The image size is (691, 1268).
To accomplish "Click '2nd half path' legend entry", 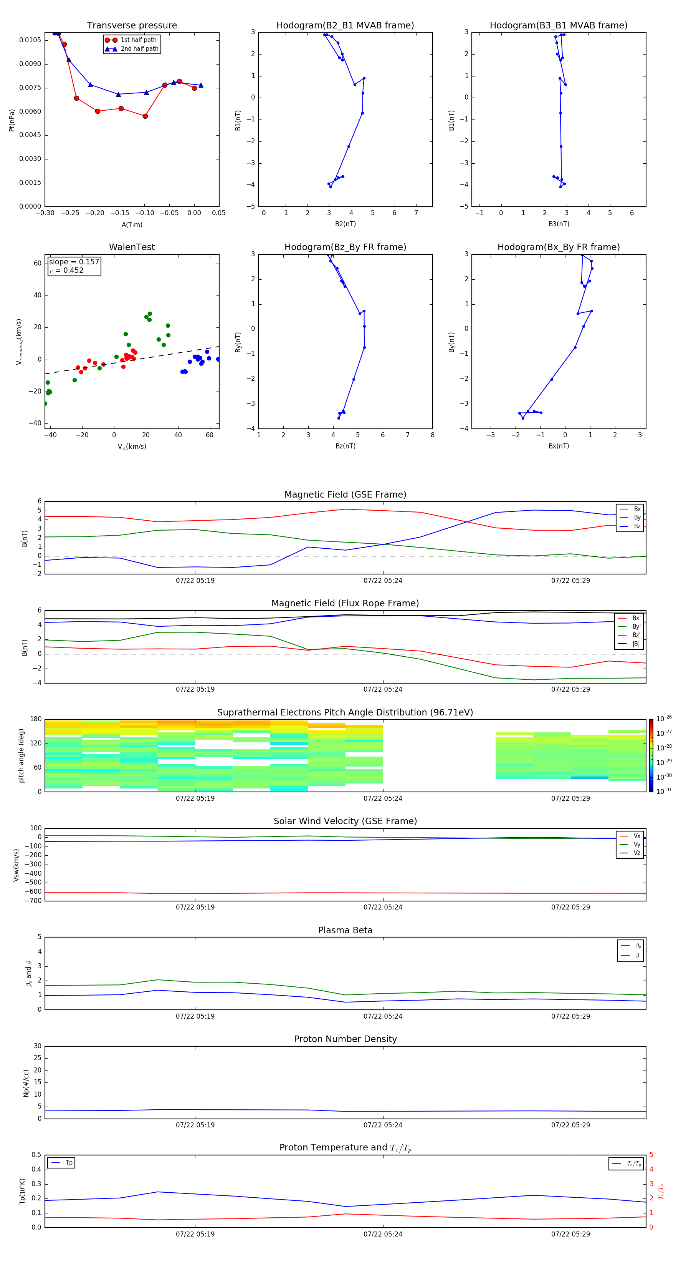I will tap(132, 49).
